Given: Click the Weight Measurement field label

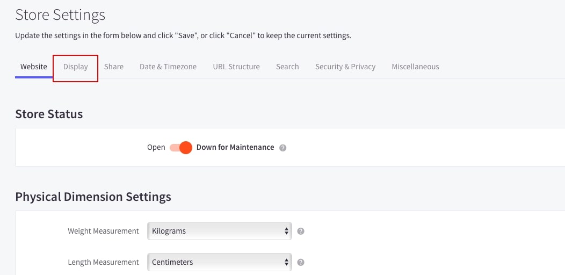Looking at the screenshot, I should pos(103,231).
